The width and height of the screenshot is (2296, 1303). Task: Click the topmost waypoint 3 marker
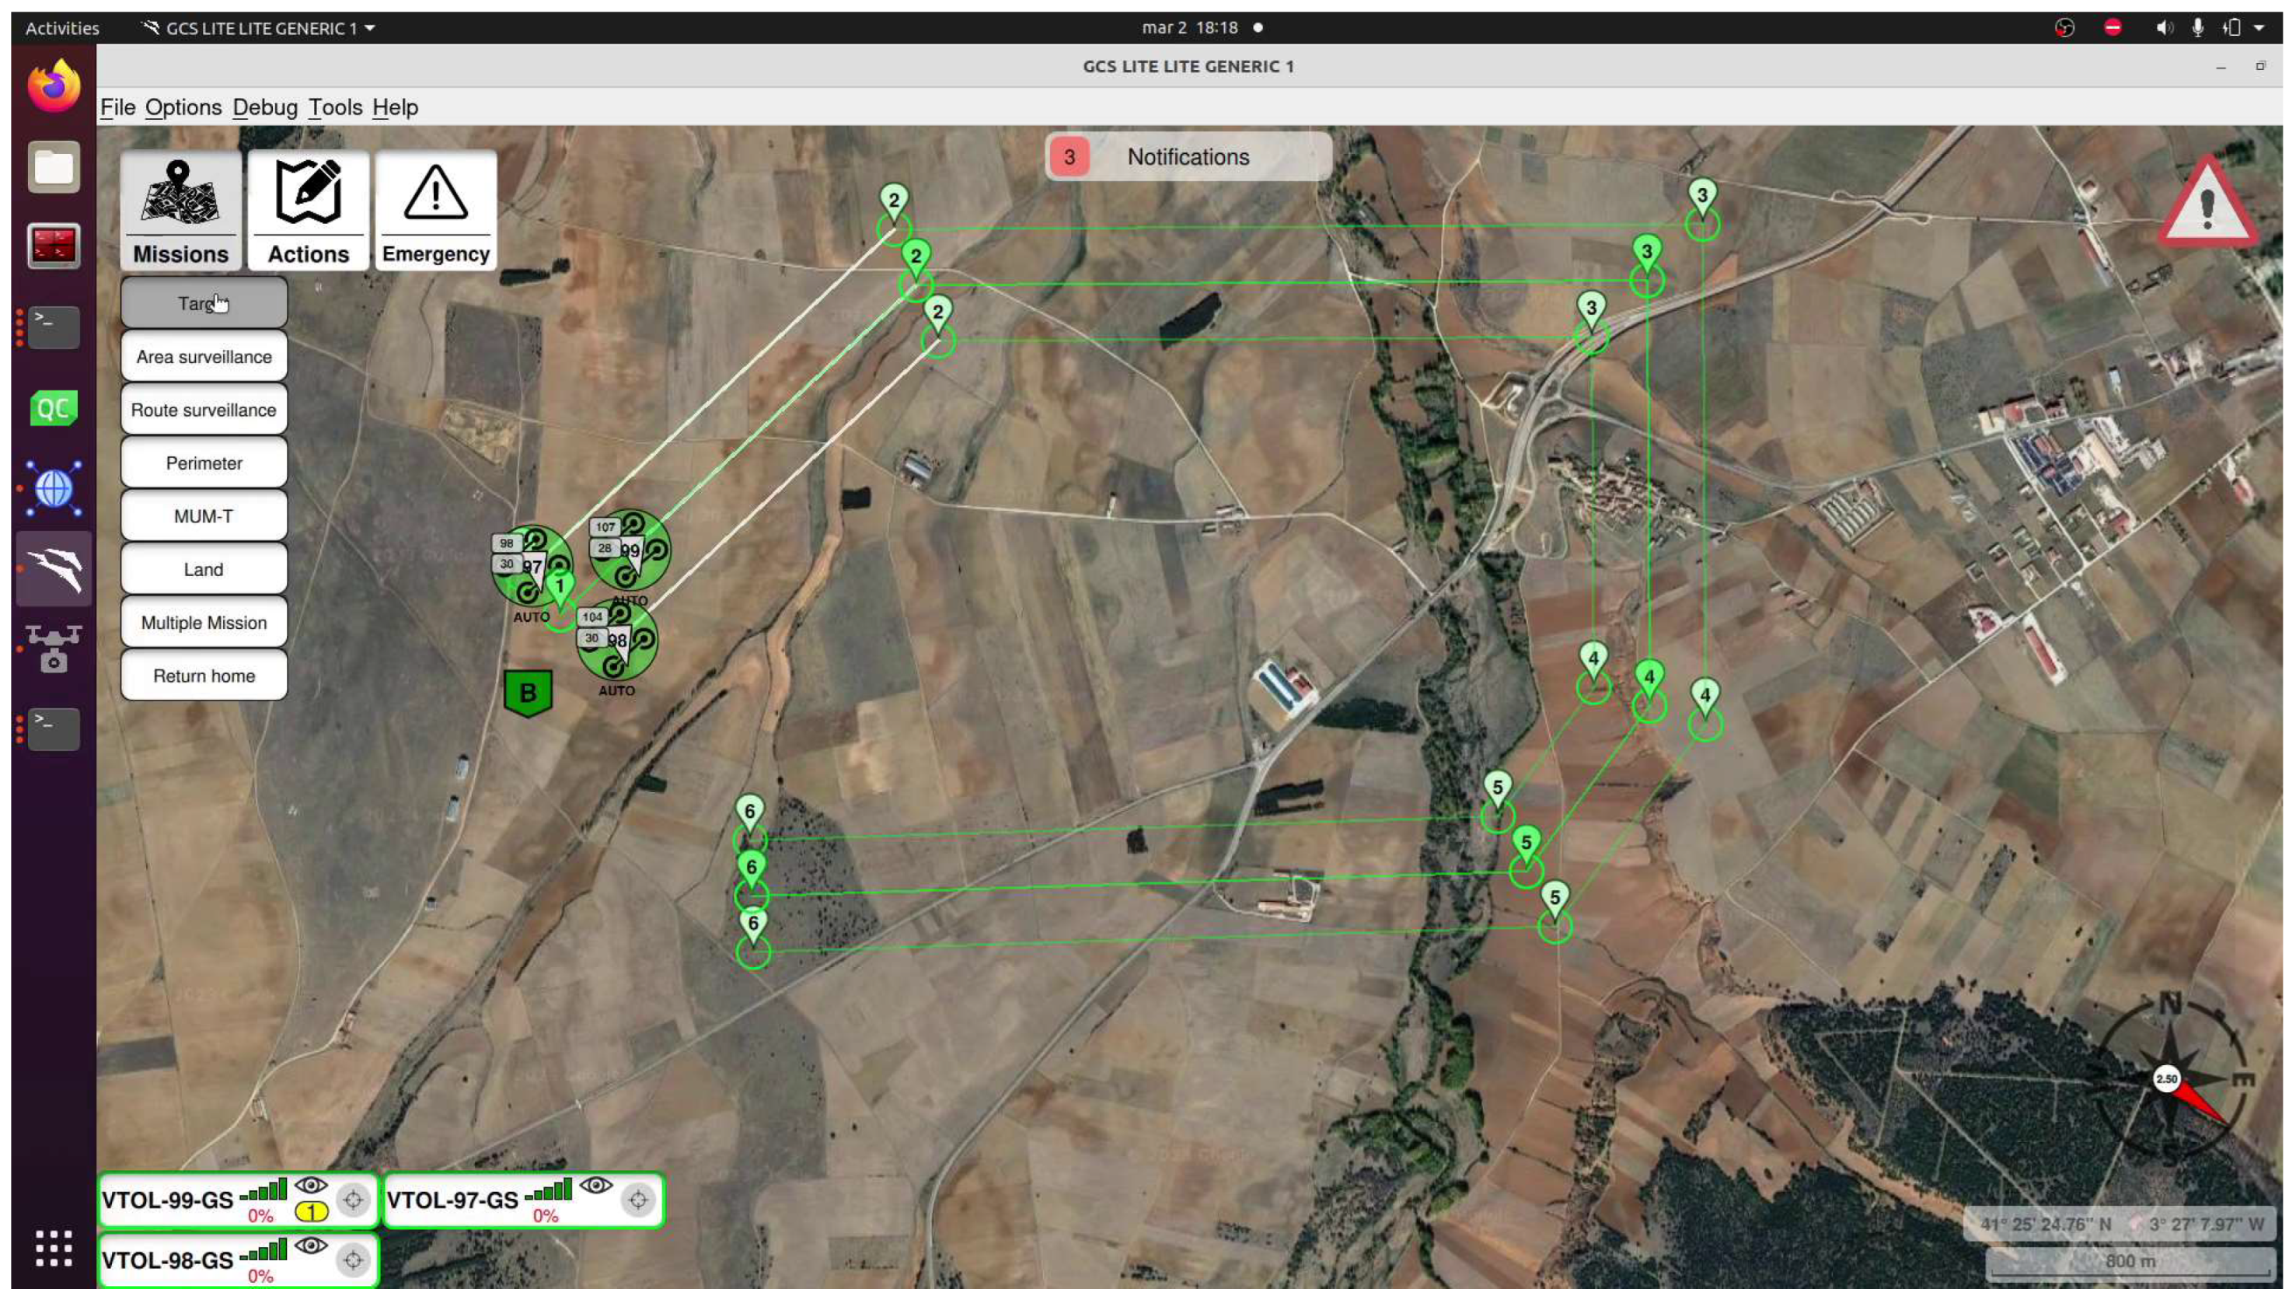[x=1701, y=197]
